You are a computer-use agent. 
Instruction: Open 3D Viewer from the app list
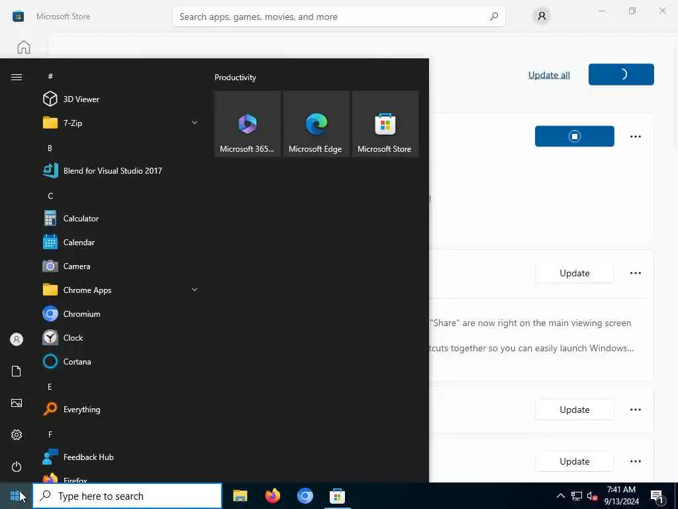tap(121, 99)
